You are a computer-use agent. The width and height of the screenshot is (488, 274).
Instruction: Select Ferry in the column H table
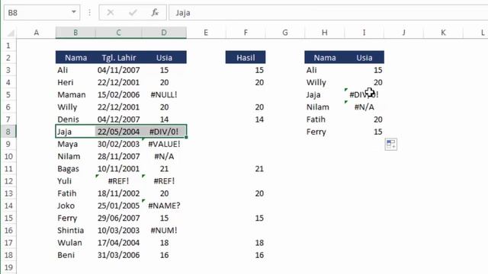(x=325, y=132)
